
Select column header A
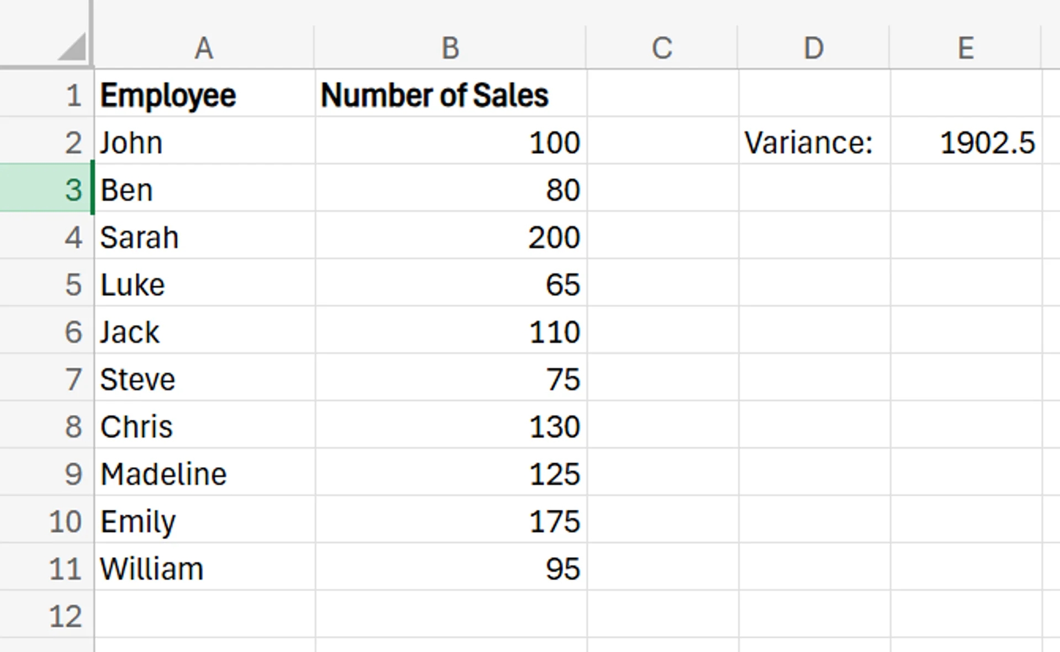coord(204,47)
